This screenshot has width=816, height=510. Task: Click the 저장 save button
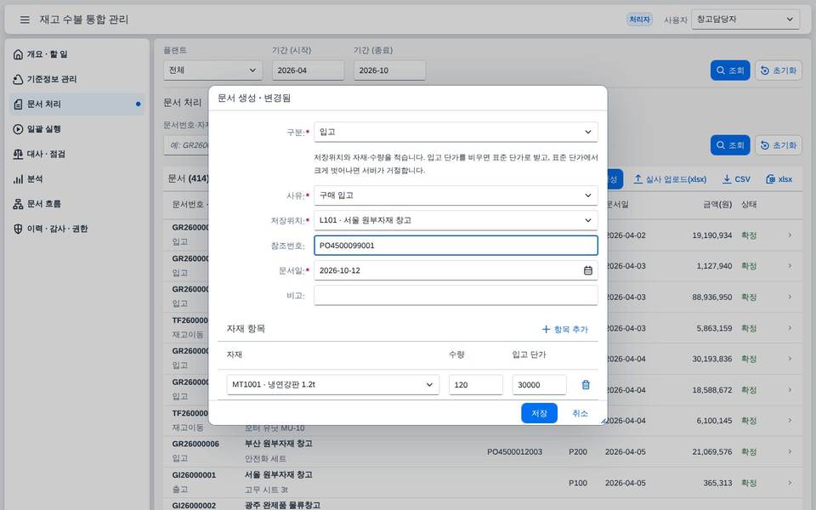539,413
